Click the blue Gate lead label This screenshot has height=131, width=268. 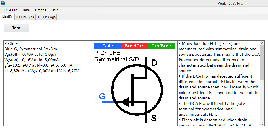click(108, 46)
